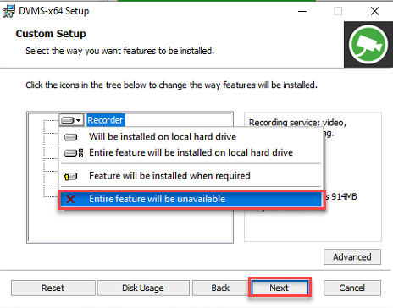This screenshot has height=308, width=393.
Task: Close the DVMS-x64 Setup window
Action: (374, 11)
